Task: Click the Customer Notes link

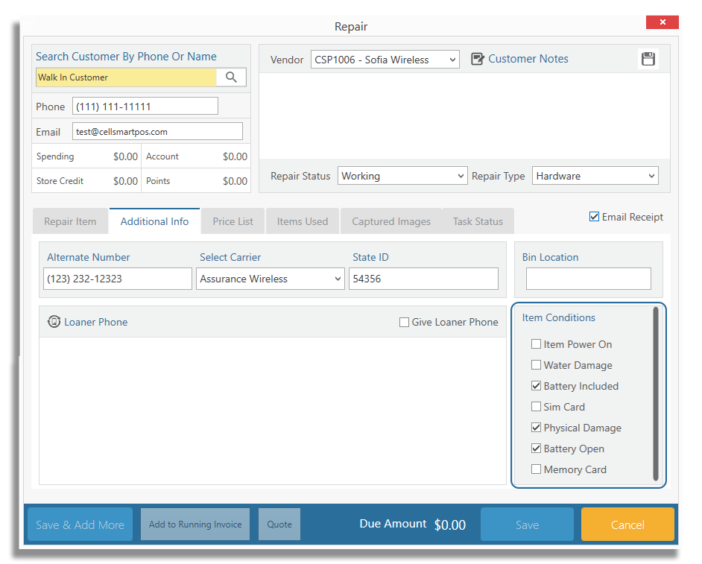Action: coord(528,59)
